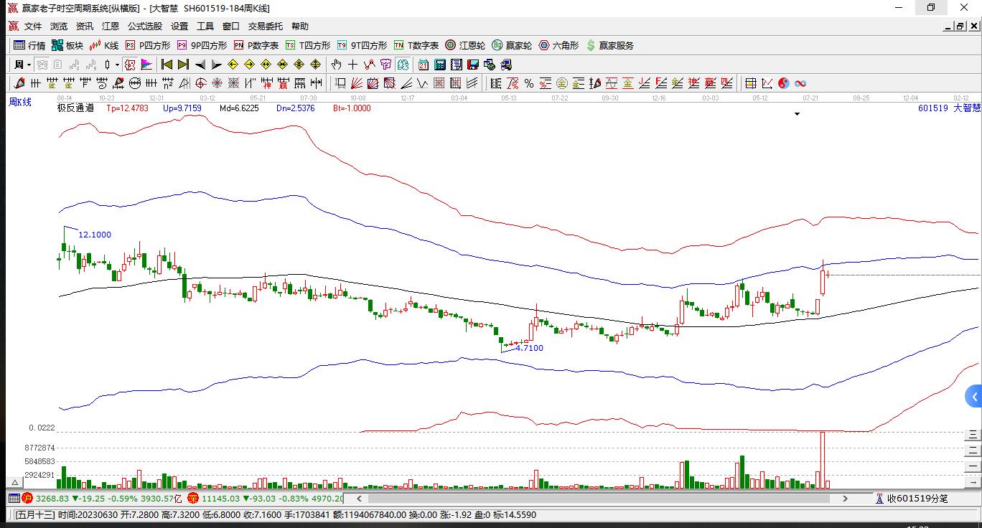This screenshot has width=982, height=528.
Task: Open the 文件 menu
Action: click(33, 26)
